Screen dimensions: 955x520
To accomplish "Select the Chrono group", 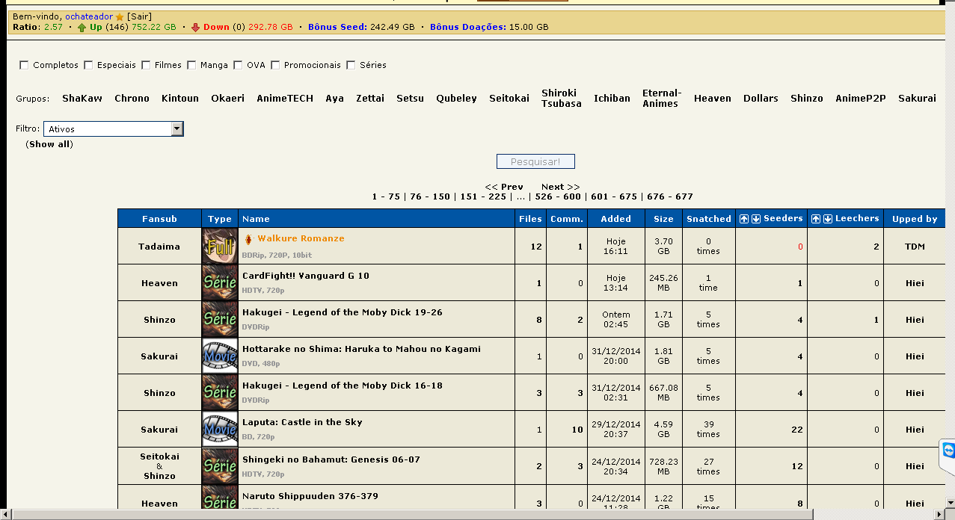I will 132,99.
